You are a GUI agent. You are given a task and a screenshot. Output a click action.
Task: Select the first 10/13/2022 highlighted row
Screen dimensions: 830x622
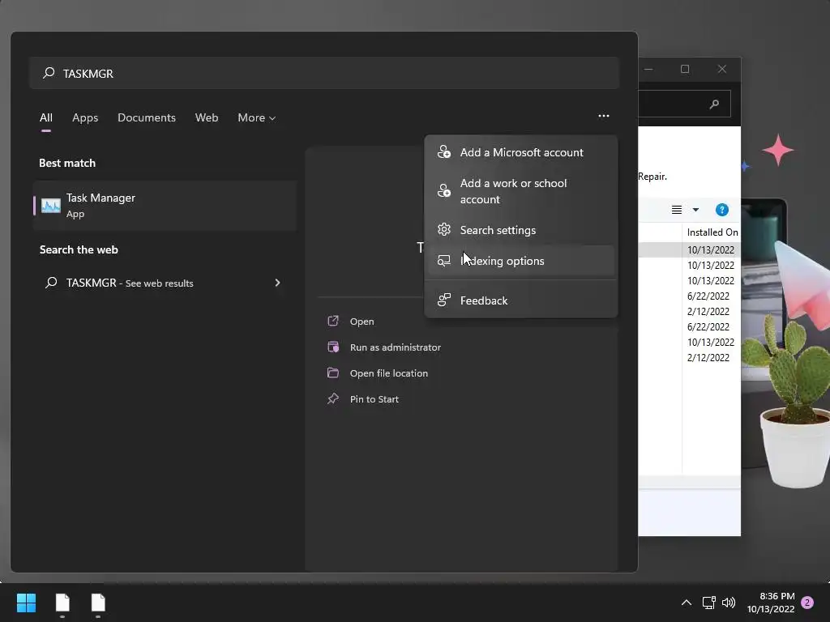689,249
